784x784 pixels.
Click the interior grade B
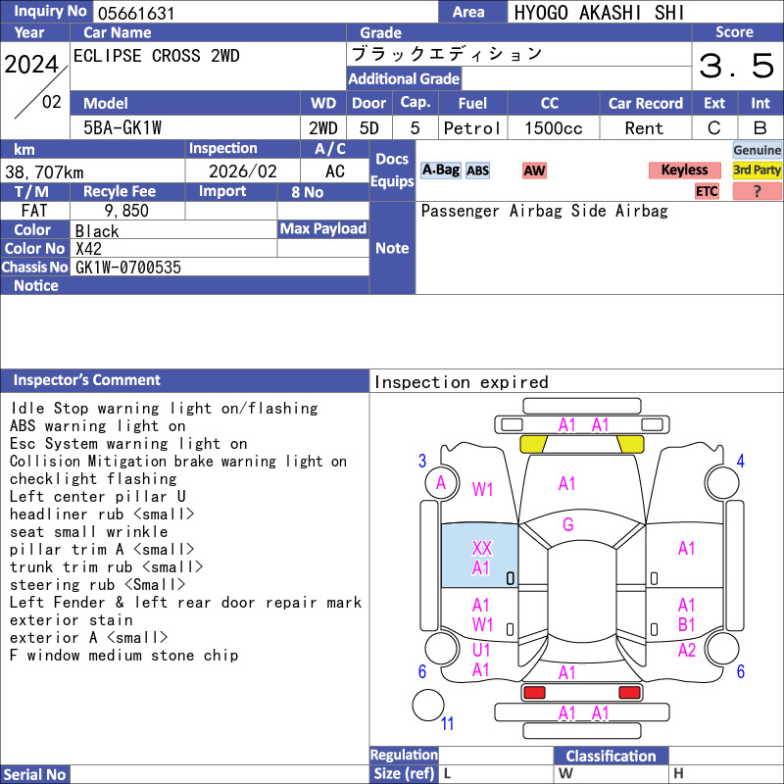[760, 128]
